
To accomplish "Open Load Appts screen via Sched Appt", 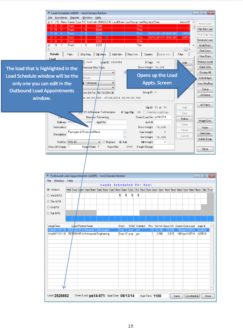I will pyautogui.click(x=205, y=78).
